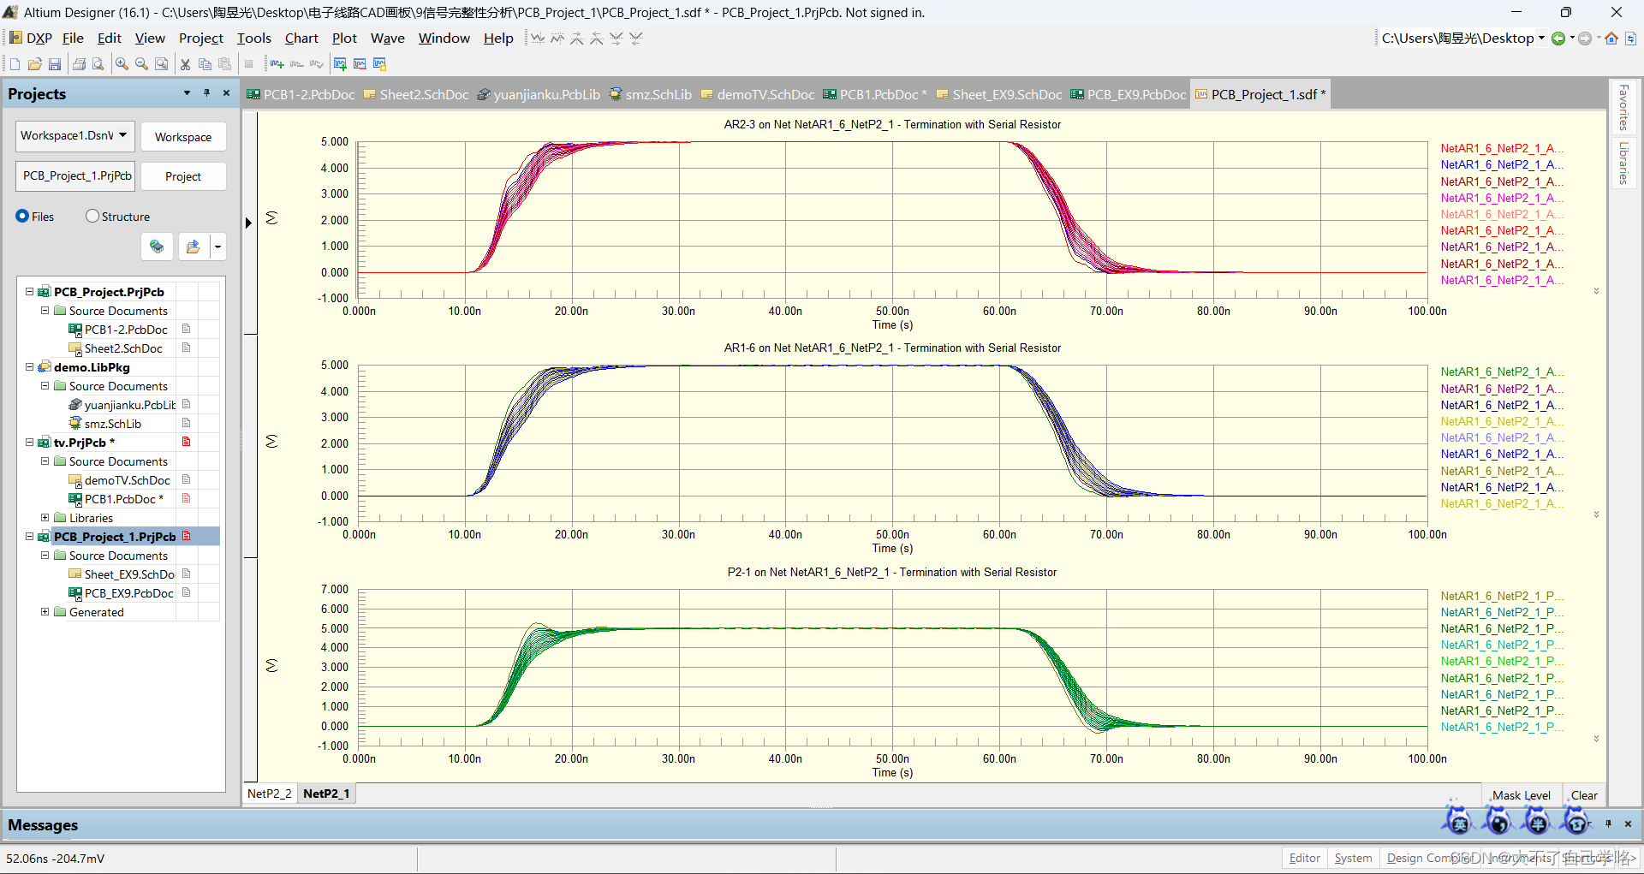The image size is (1644, 874).
Task: Click the add wave to plot icon
Action: pyautogui.click(x=277, y=64)
